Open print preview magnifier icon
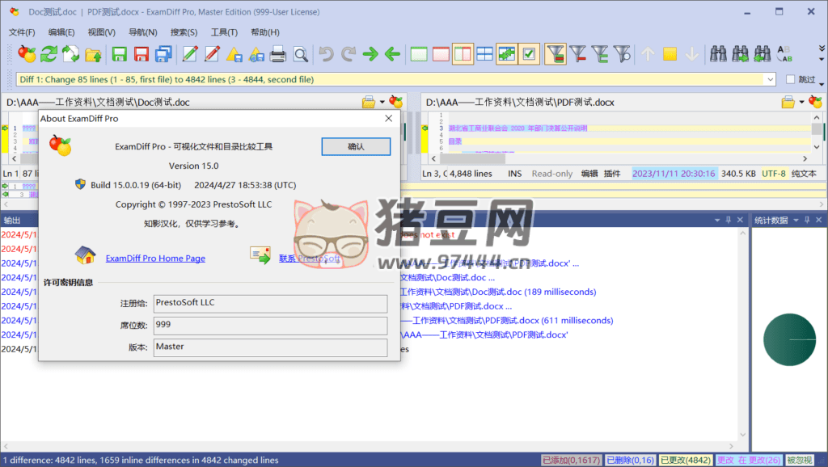Screen dimensions: 828x467 pos(301,54)
